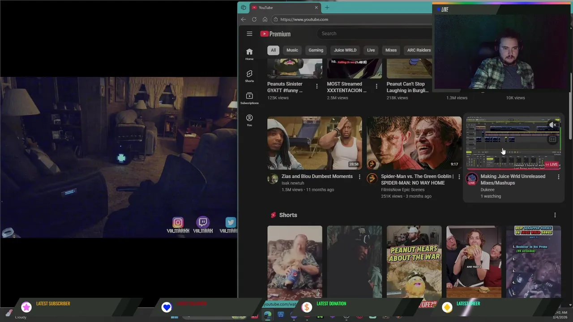Image resolution: width=573 pixels, height=322 pixels.
Task: Toggle captions on the live preview
Action: click(x=553, y=139)
